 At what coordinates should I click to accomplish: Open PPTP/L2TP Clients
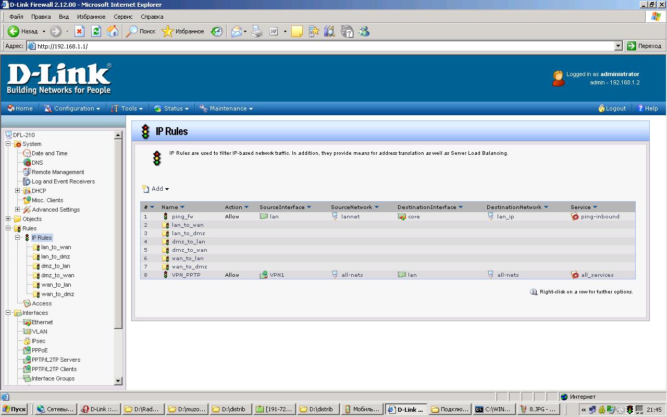54,369
